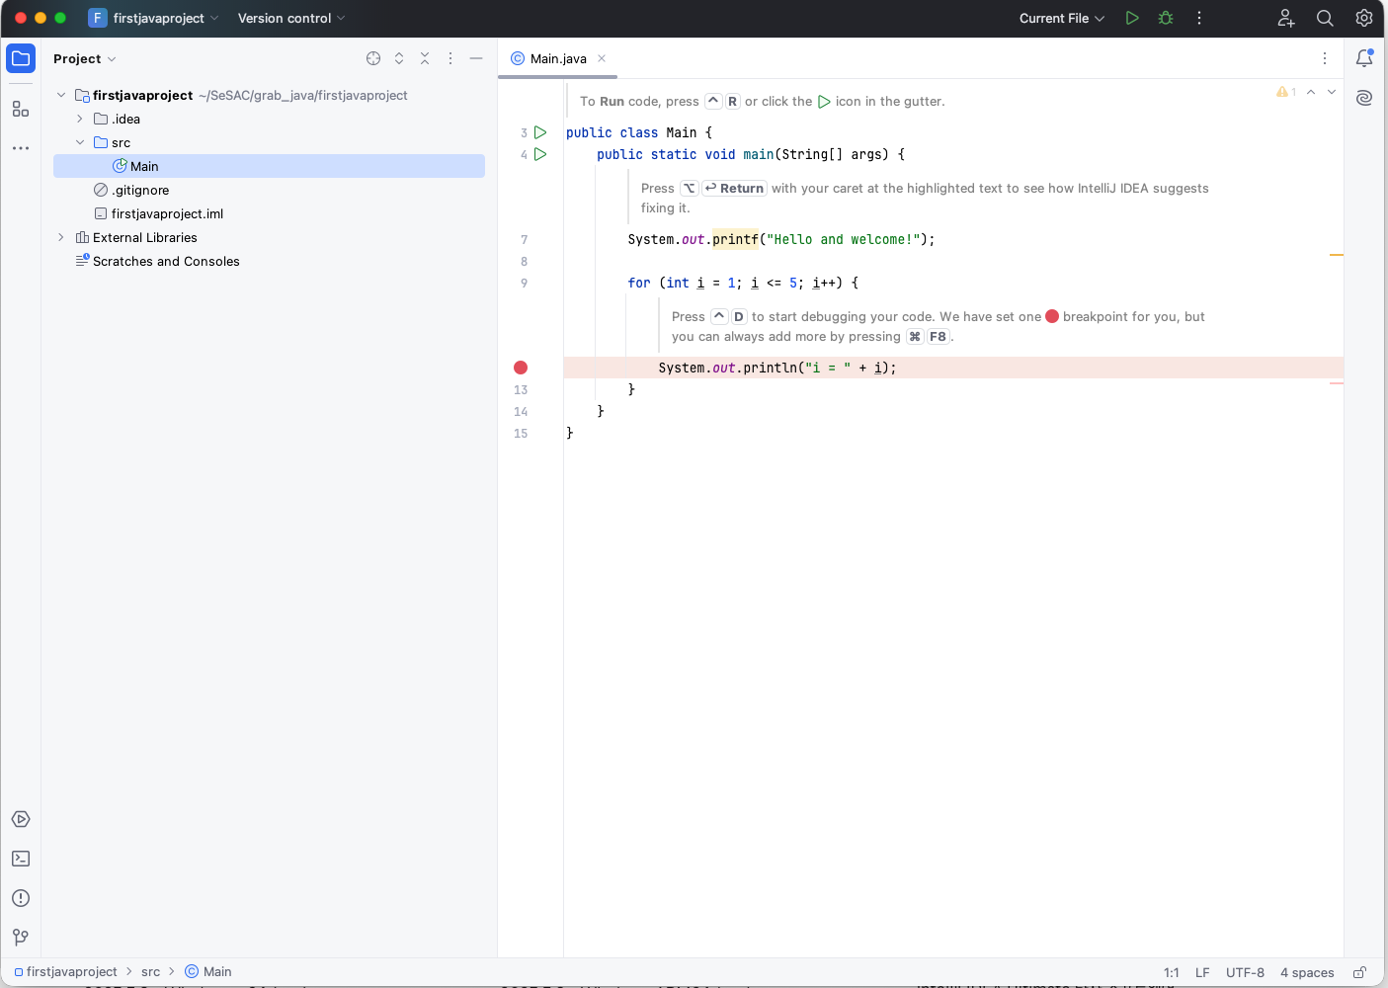Click run gutter icon for class Main
1388x988 pixels.
tap(540, 132)
